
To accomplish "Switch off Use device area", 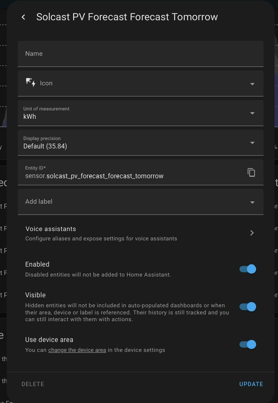I will point(248,344).
